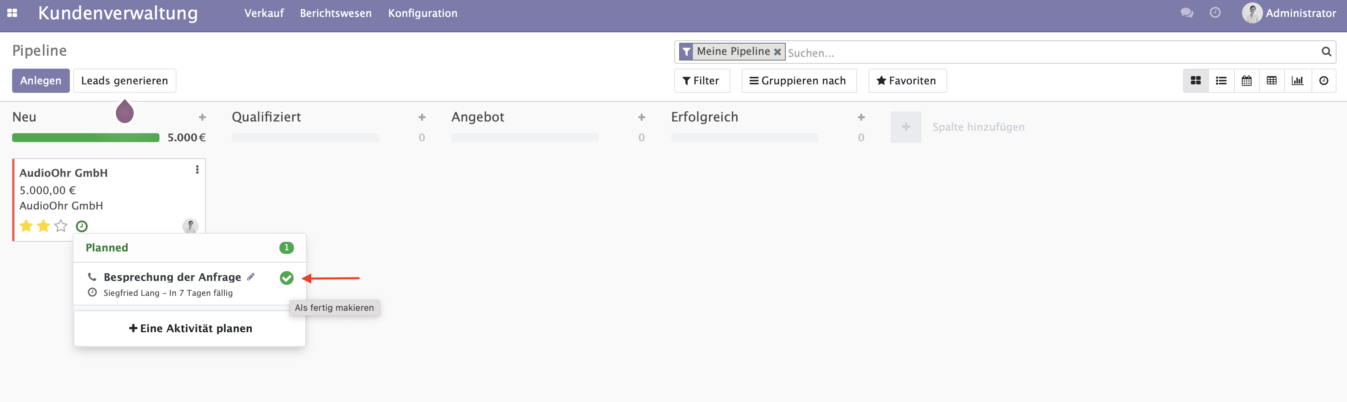Viewport: 1347px width, 402px height.
Task: Click the Administrator avatar picture
Action: pos(1252,13)
